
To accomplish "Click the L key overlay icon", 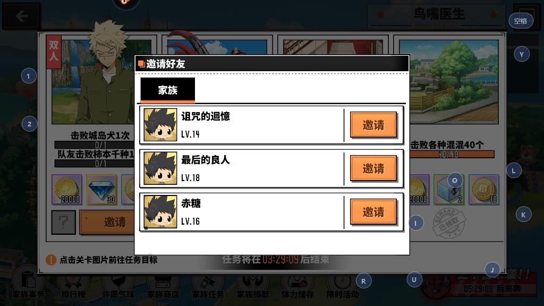I will (514, 171).
